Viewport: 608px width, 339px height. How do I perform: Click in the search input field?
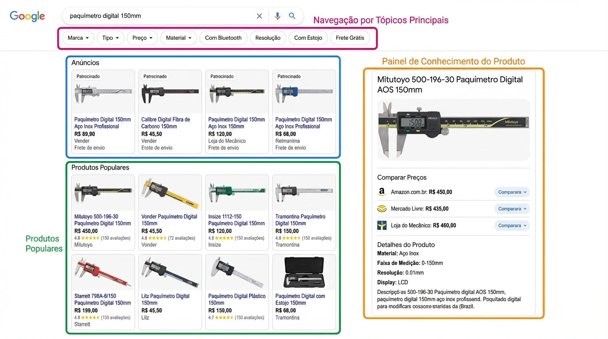pos(159,16)
